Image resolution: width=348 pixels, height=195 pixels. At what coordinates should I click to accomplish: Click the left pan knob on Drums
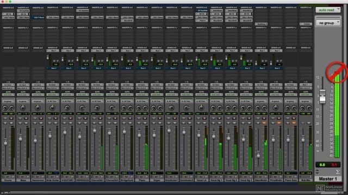[5, 108]
